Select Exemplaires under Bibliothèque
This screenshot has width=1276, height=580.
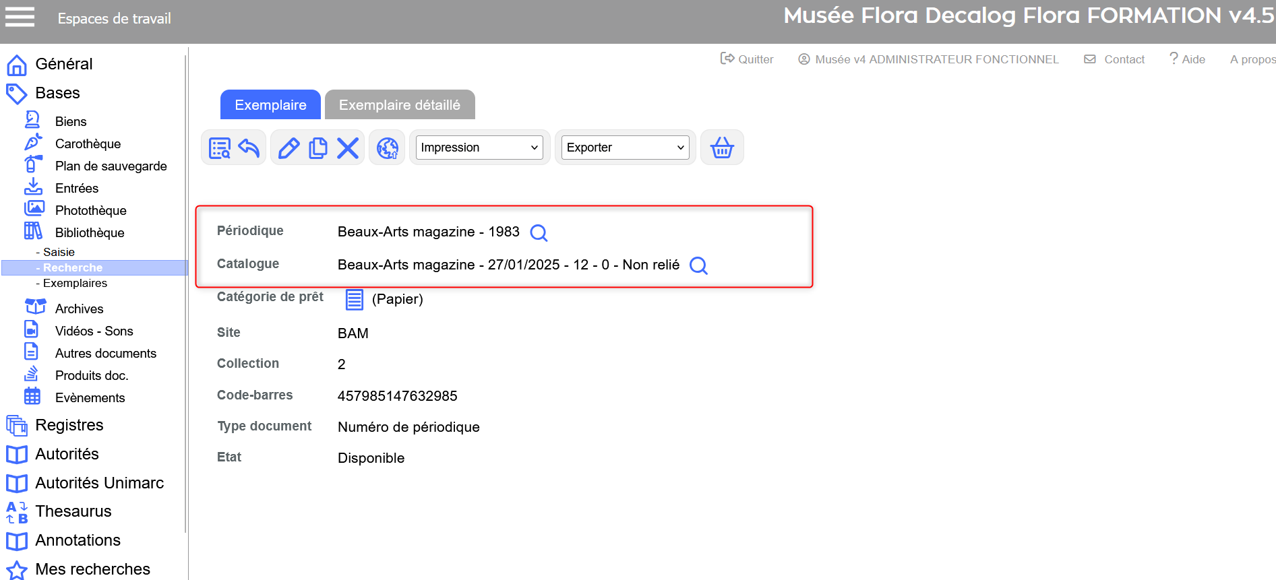coord(75,284)
